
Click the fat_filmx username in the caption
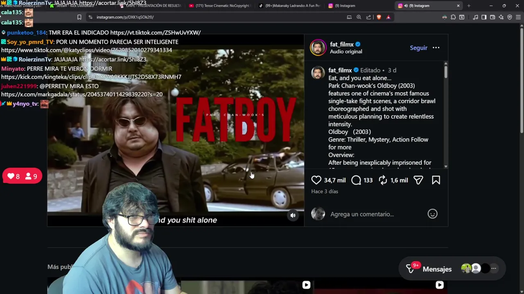(340, 70)
